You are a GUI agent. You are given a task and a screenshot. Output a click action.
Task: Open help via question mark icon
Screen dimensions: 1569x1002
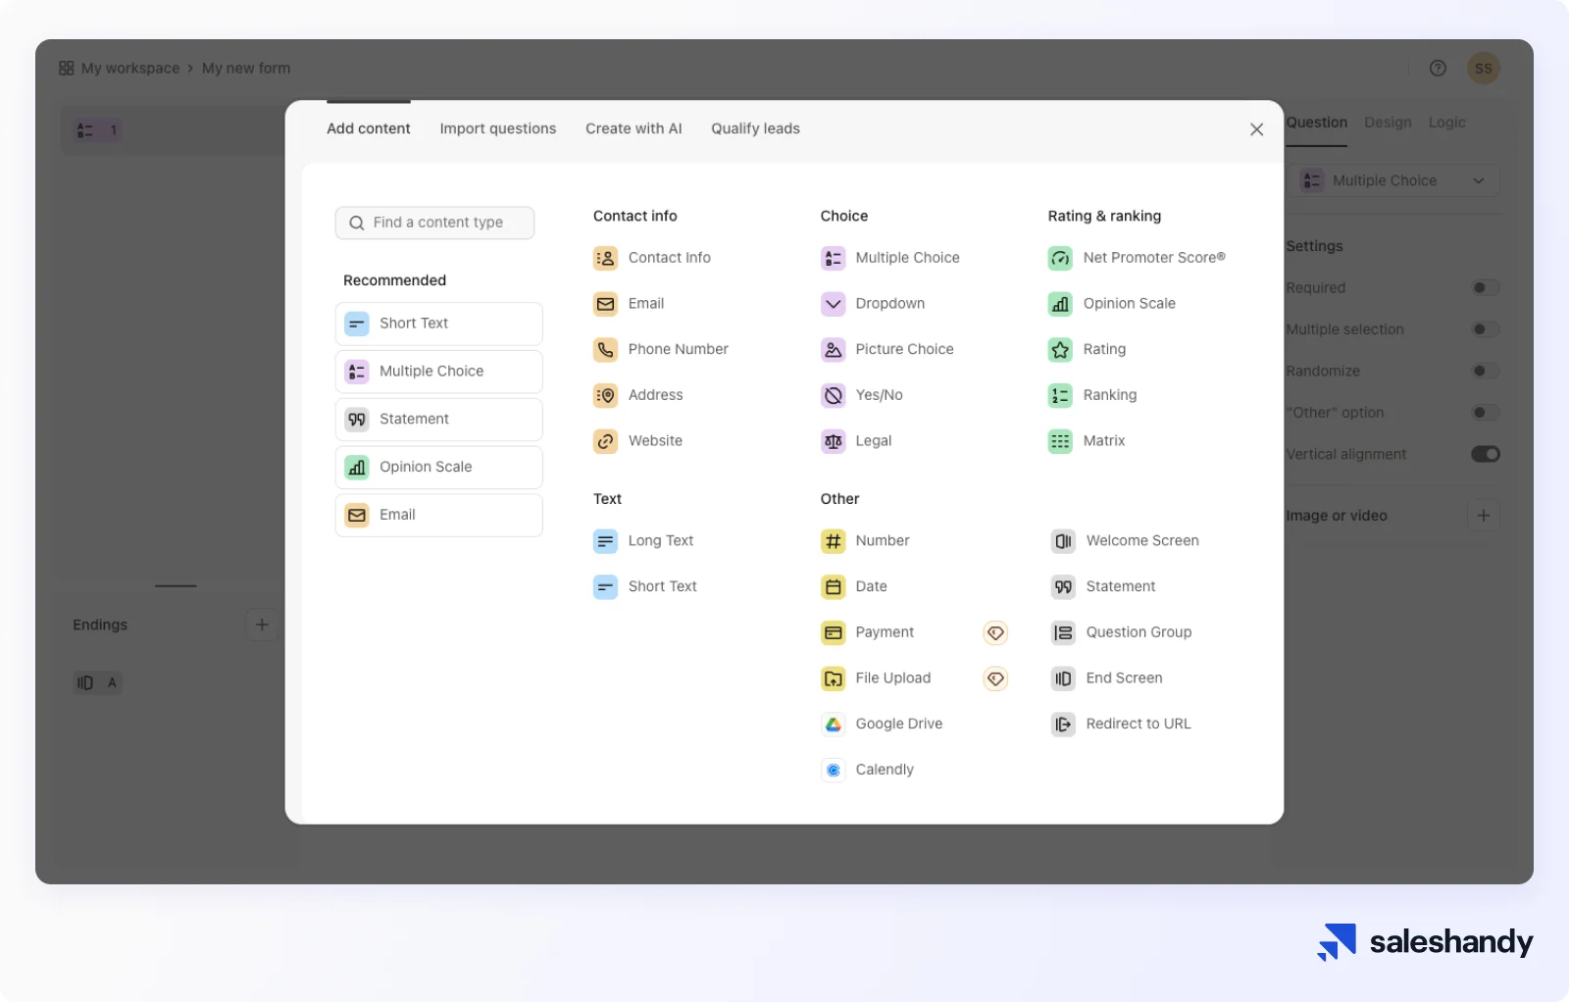coord(1438,68)
